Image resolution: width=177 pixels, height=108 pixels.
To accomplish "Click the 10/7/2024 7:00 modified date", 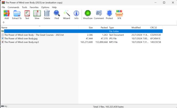I will coord(140,39).
